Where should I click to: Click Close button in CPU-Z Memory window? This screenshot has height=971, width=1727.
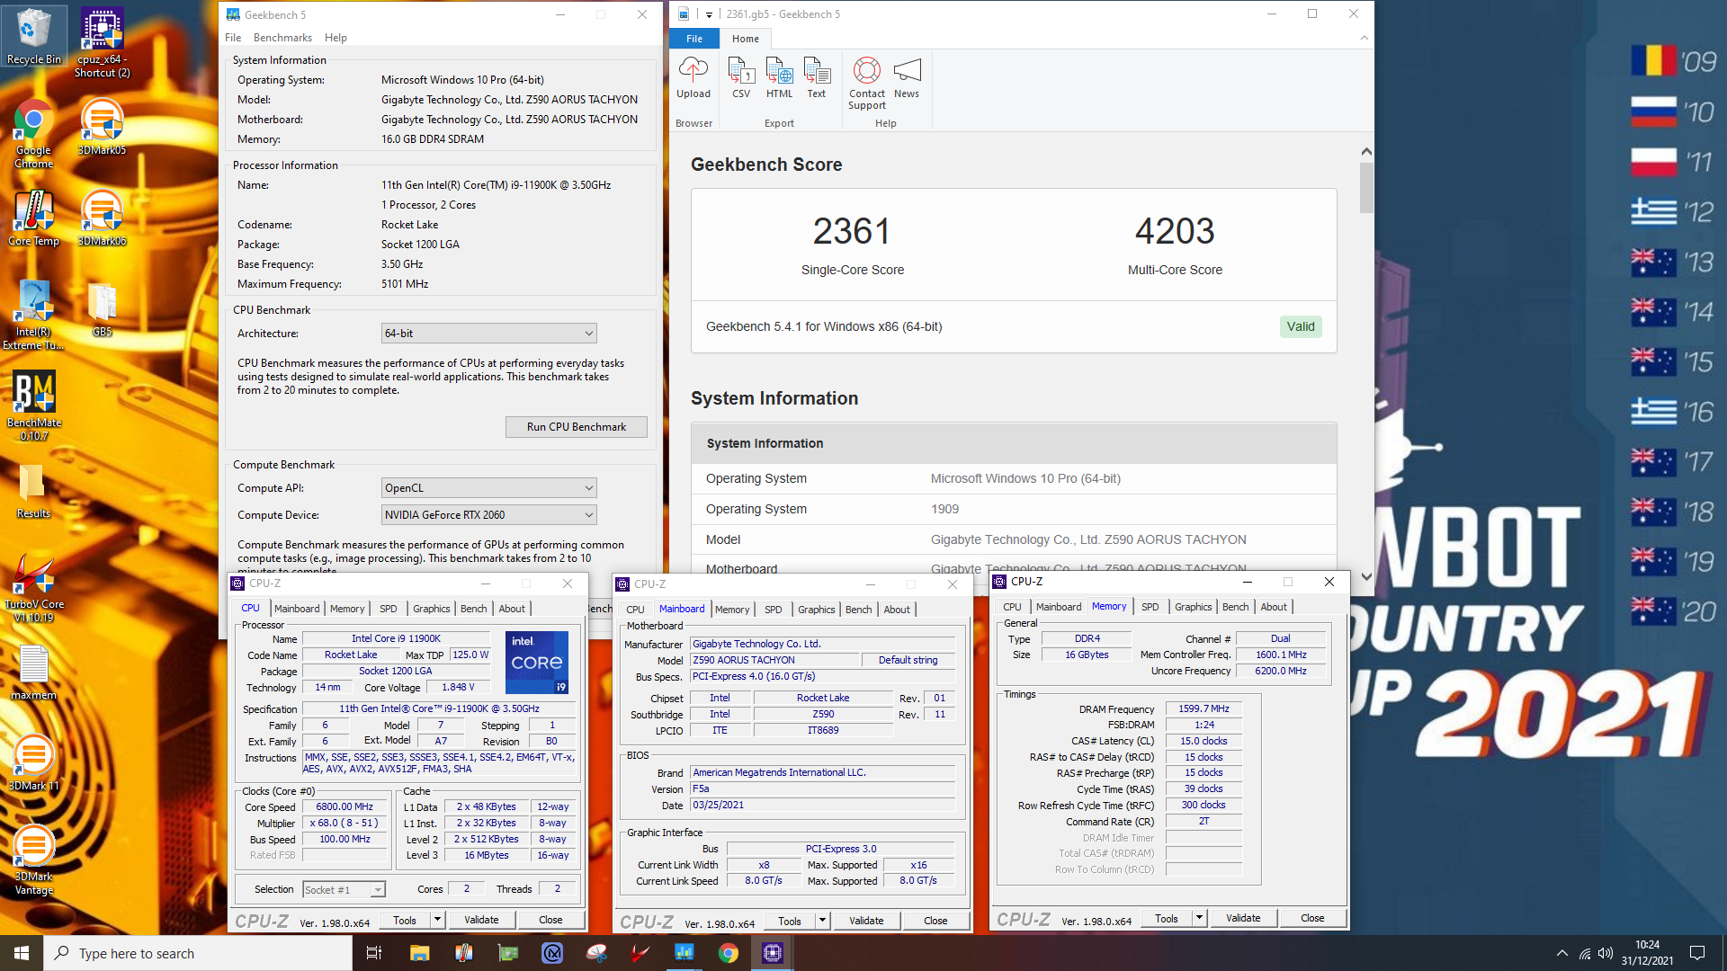pos(1312,918)
